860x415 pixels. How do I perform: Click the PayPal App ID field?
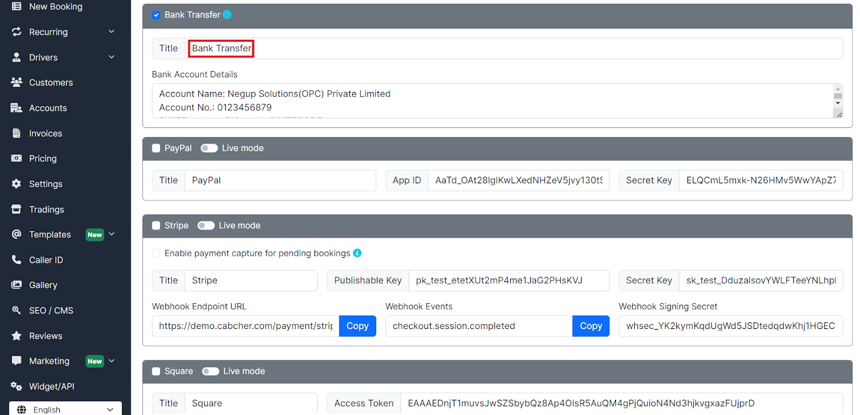(x=519, y=181)
